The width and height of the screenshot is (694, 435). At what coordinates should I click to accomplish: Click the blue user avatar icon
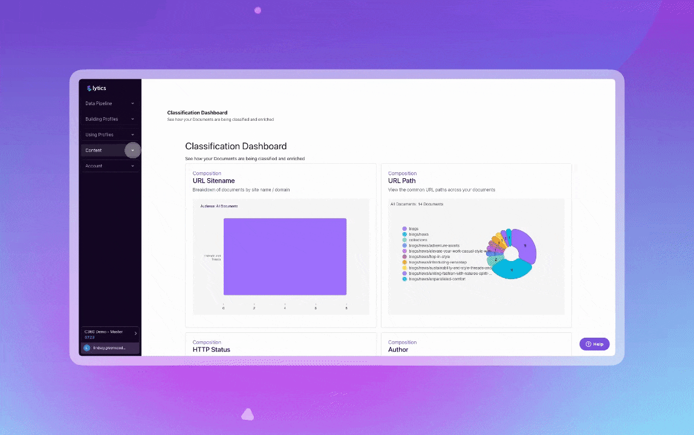[87, 348]
